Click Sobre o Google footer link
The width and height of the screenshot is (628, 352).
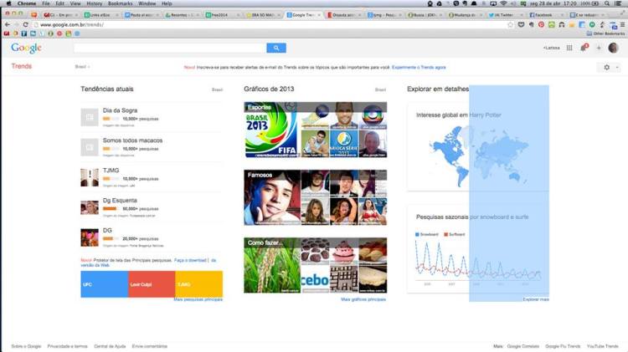click(26, 346)
